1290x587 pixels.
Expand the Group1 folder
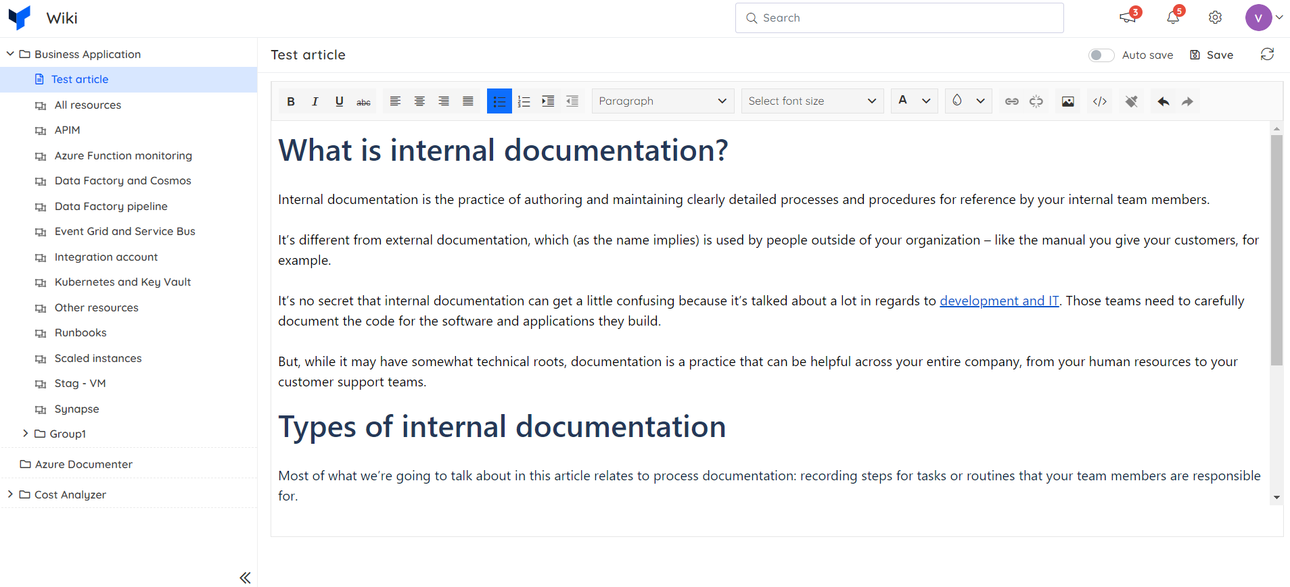25,434
